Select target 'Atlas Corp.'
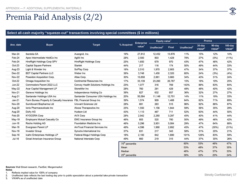The image size is (242, 181). click(80, 77)
